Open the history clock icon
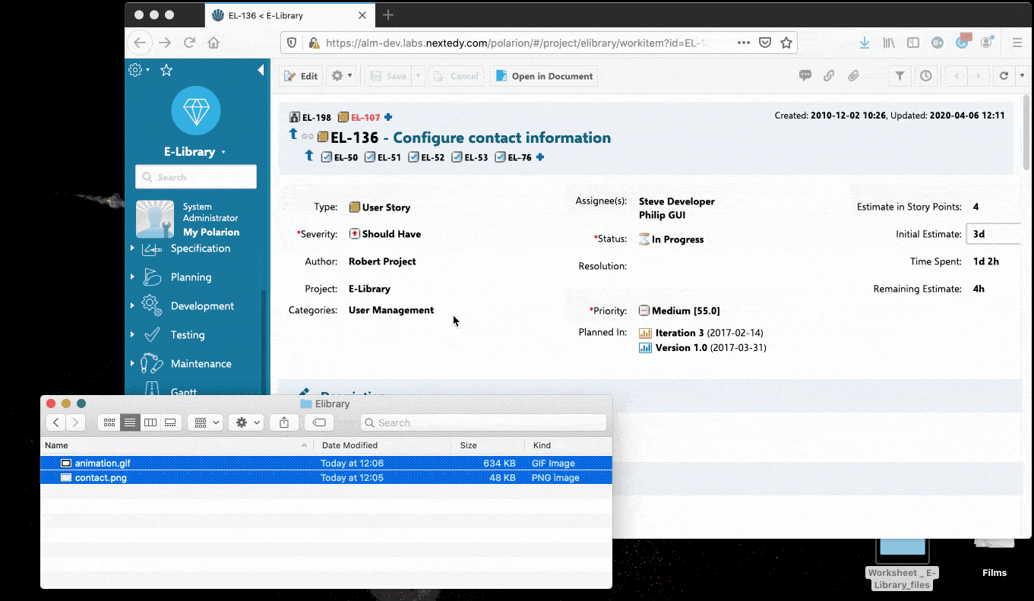Screen dimensions: 1034x601 pyautogui.click(x=925, y=76)
